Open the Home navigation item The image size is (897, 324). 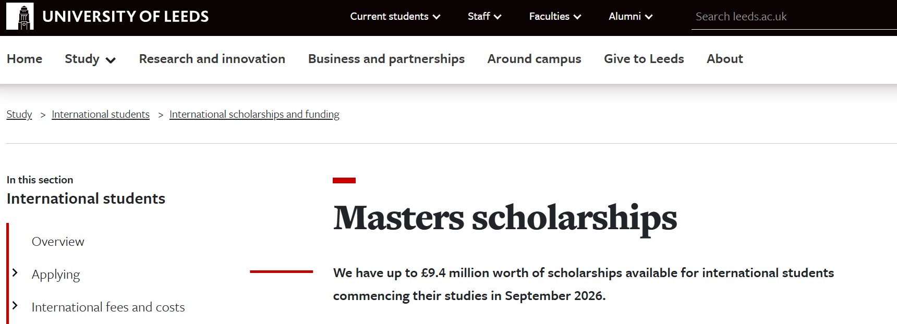tap(25, 59)
